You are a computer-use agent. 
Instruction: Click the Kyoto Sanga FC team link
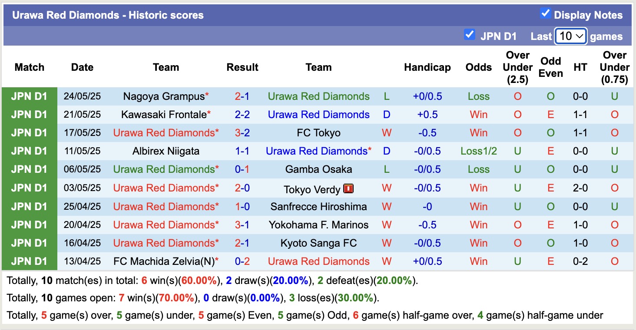(318, 243)
